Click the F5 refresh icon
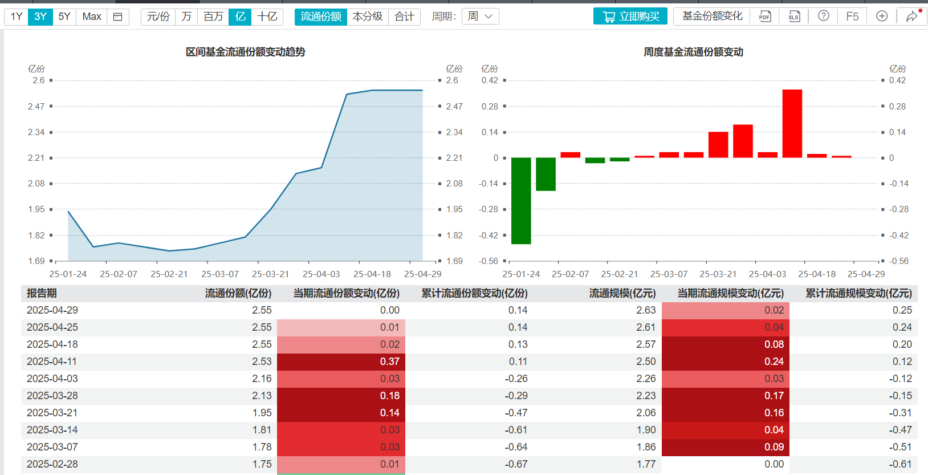The height and width of the screenshot is (475, 928). (852, 17)
